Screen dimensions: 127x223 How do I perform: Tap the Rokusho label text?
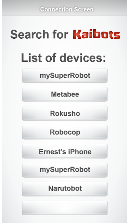(65, 114)
